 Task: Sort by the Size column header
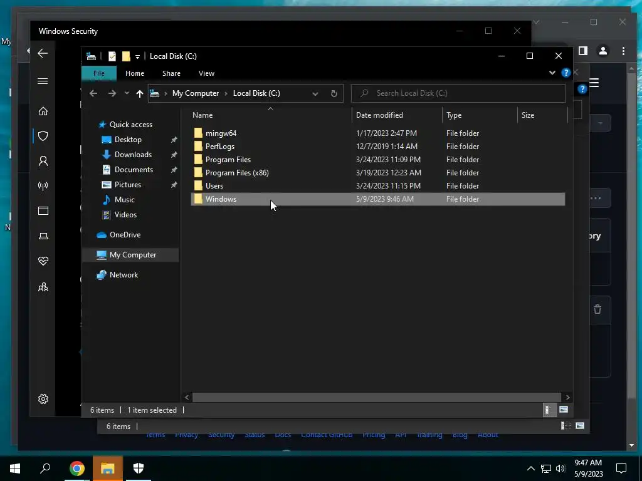click(x=542, y=115)
